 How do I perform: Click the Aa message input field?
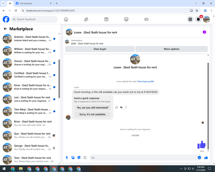click(143, 158)
